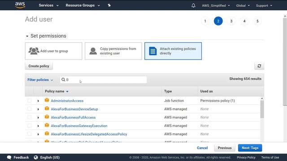Collapse the Set permissions section
The height and width of the screenshot is (161, 287).
pyautogui.click(x=27, y=36)
